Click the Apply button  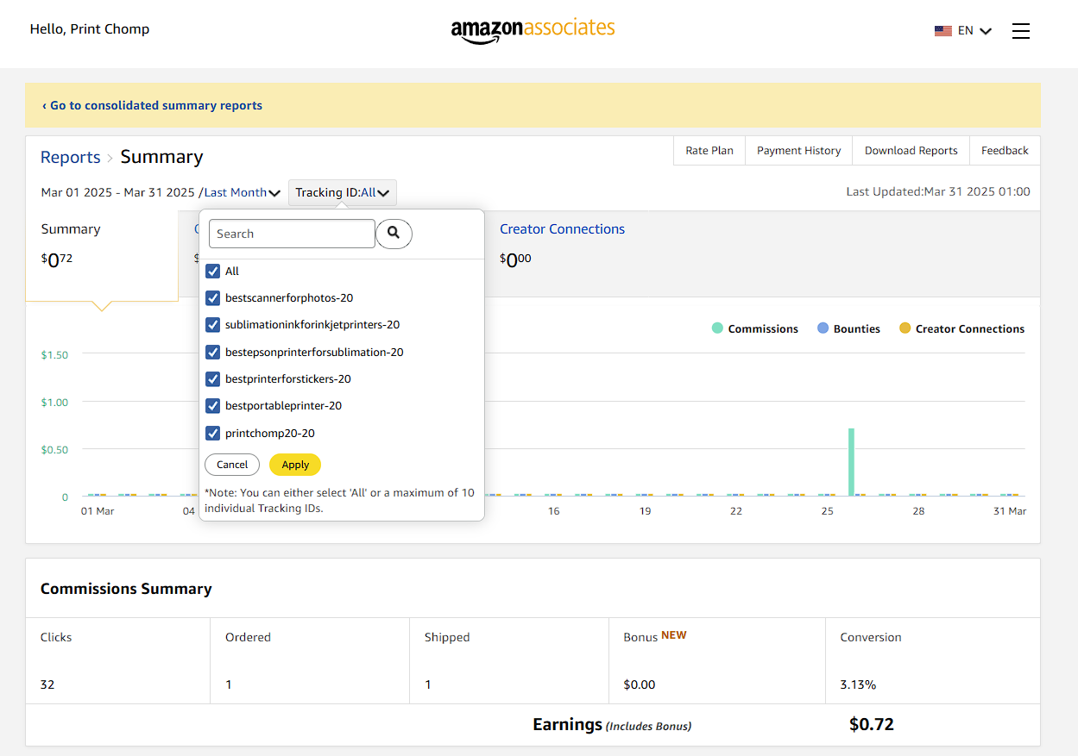pos(295,465)
